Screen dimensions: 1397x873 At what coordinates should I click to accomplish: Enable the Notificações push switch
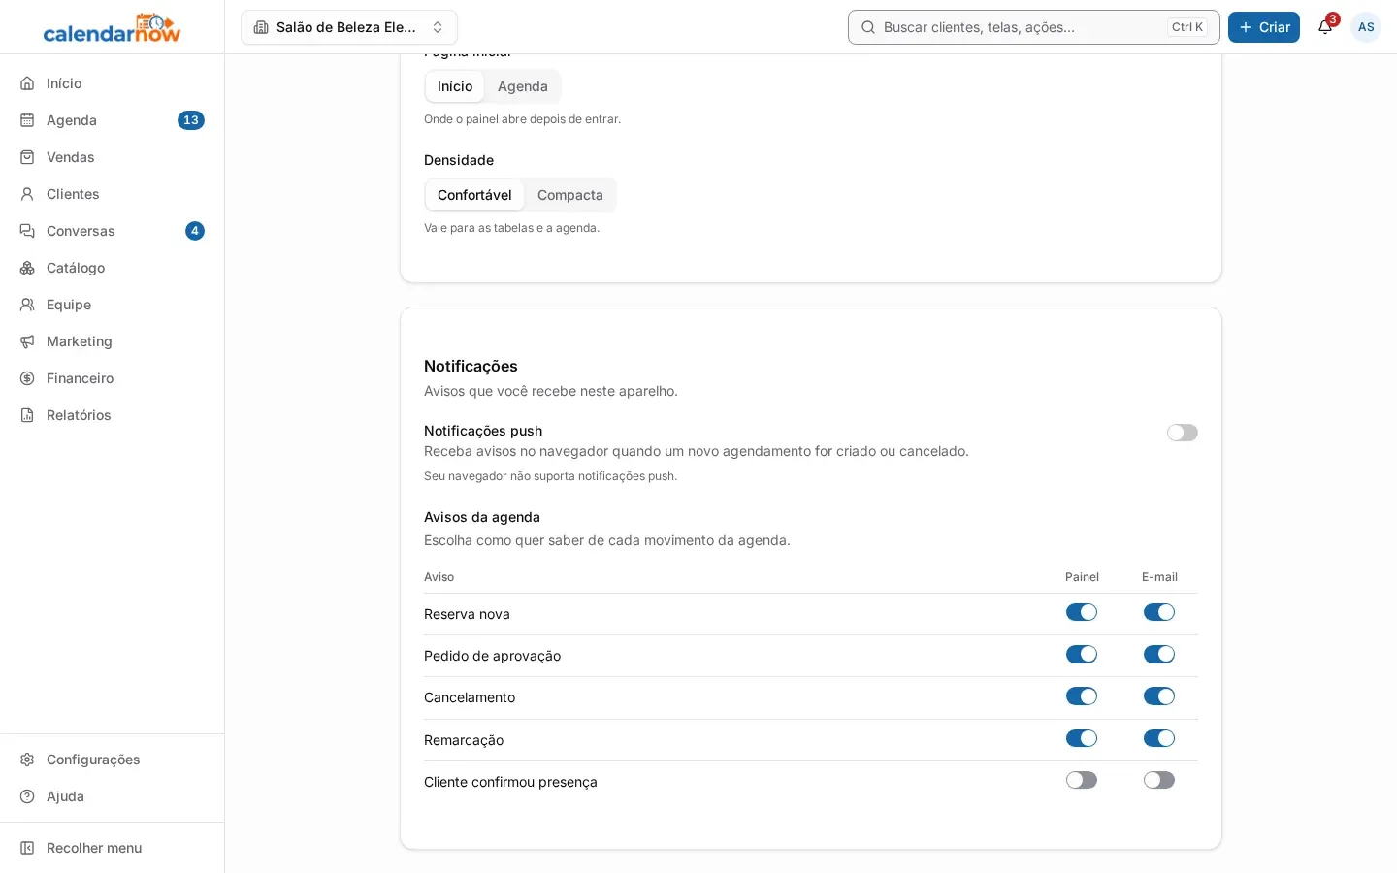tap(1183, 433)
